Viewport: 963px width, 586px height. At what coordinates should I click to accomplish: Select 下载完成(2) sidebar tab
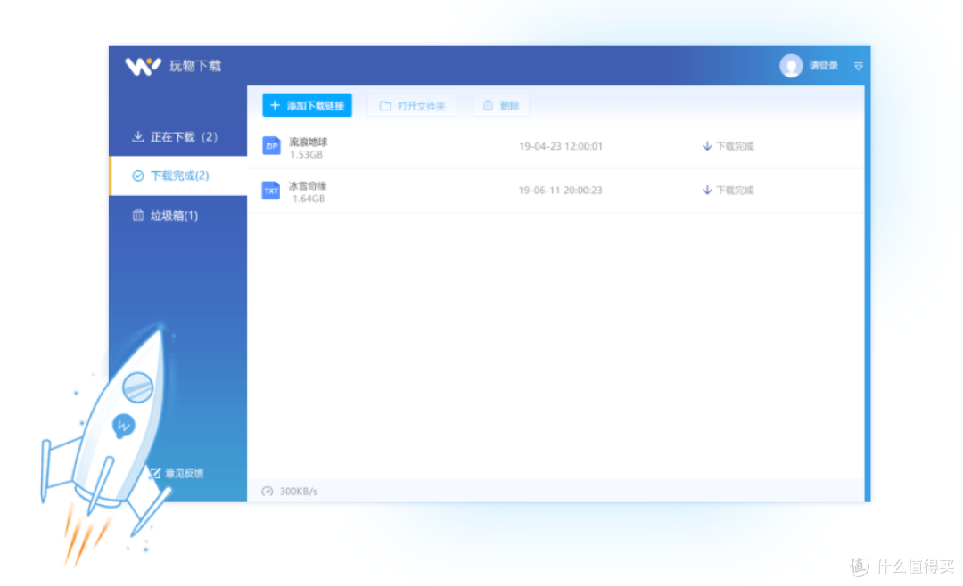[x=178, y=175]
